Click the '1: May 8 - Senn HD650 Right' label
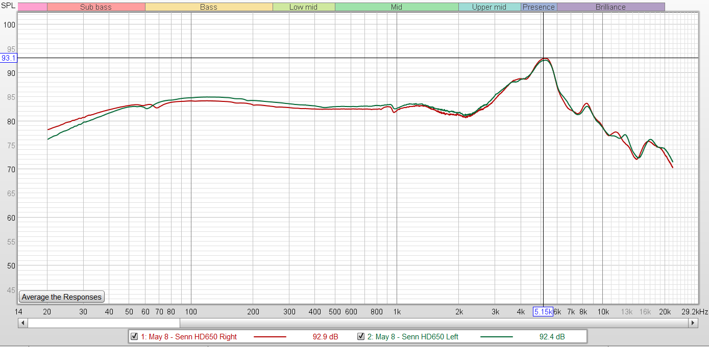Screen dimensions: 709x347 pos(189,337)
